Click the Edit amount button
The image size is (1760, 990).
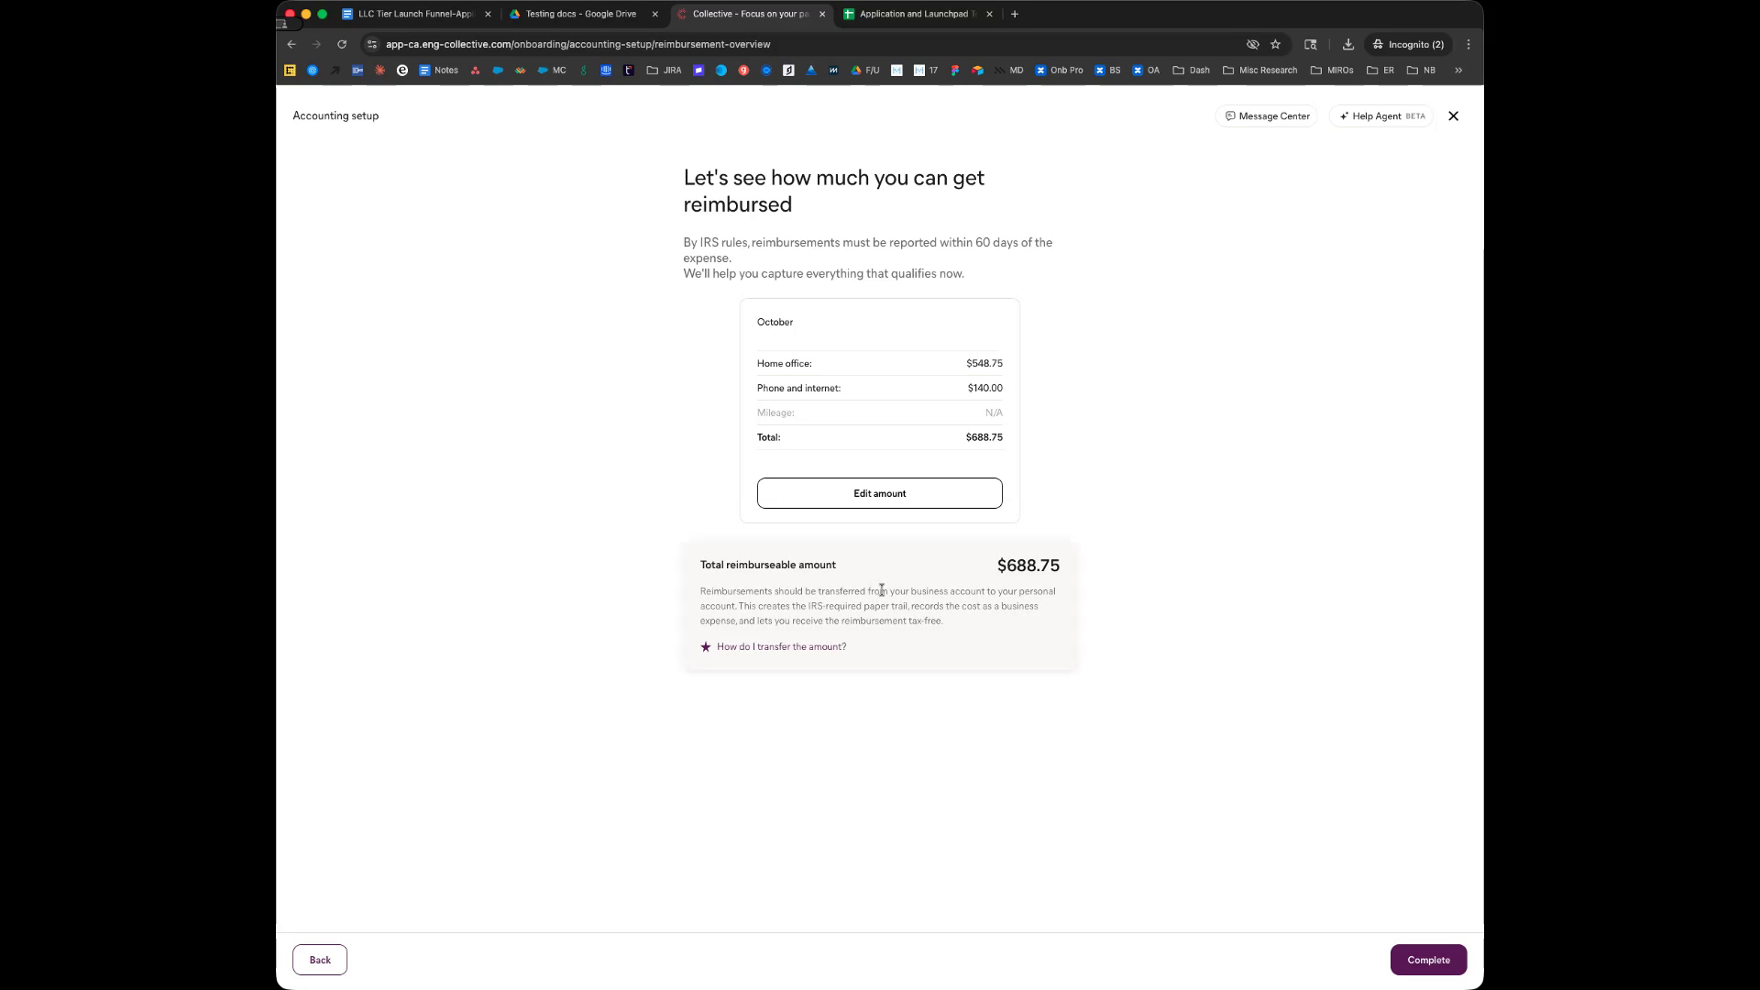[879, 493]
